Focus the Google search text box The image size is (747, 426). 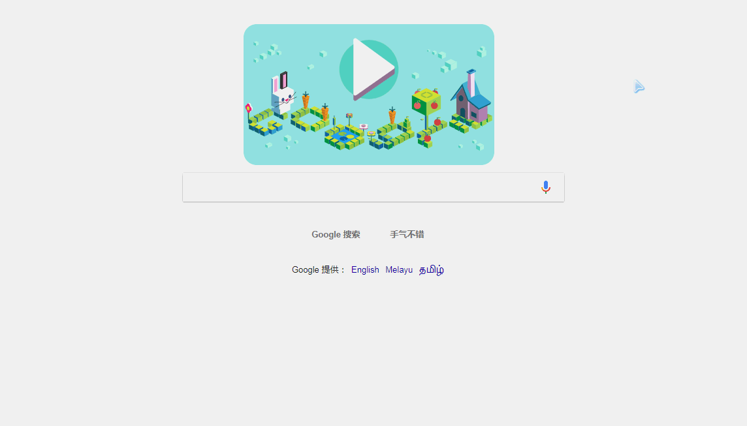[374, 187]
